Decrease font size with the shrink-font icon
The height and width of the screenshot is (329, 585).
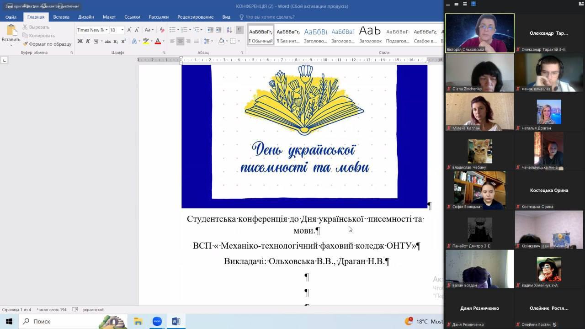(137, 30)
